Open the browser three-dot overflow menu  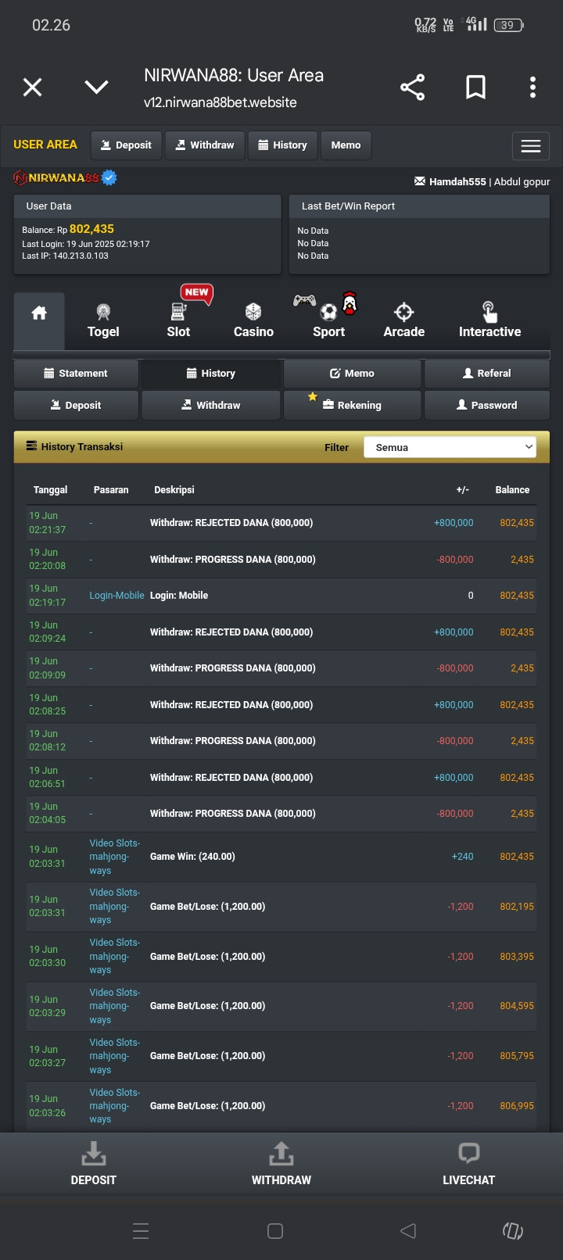533,87
